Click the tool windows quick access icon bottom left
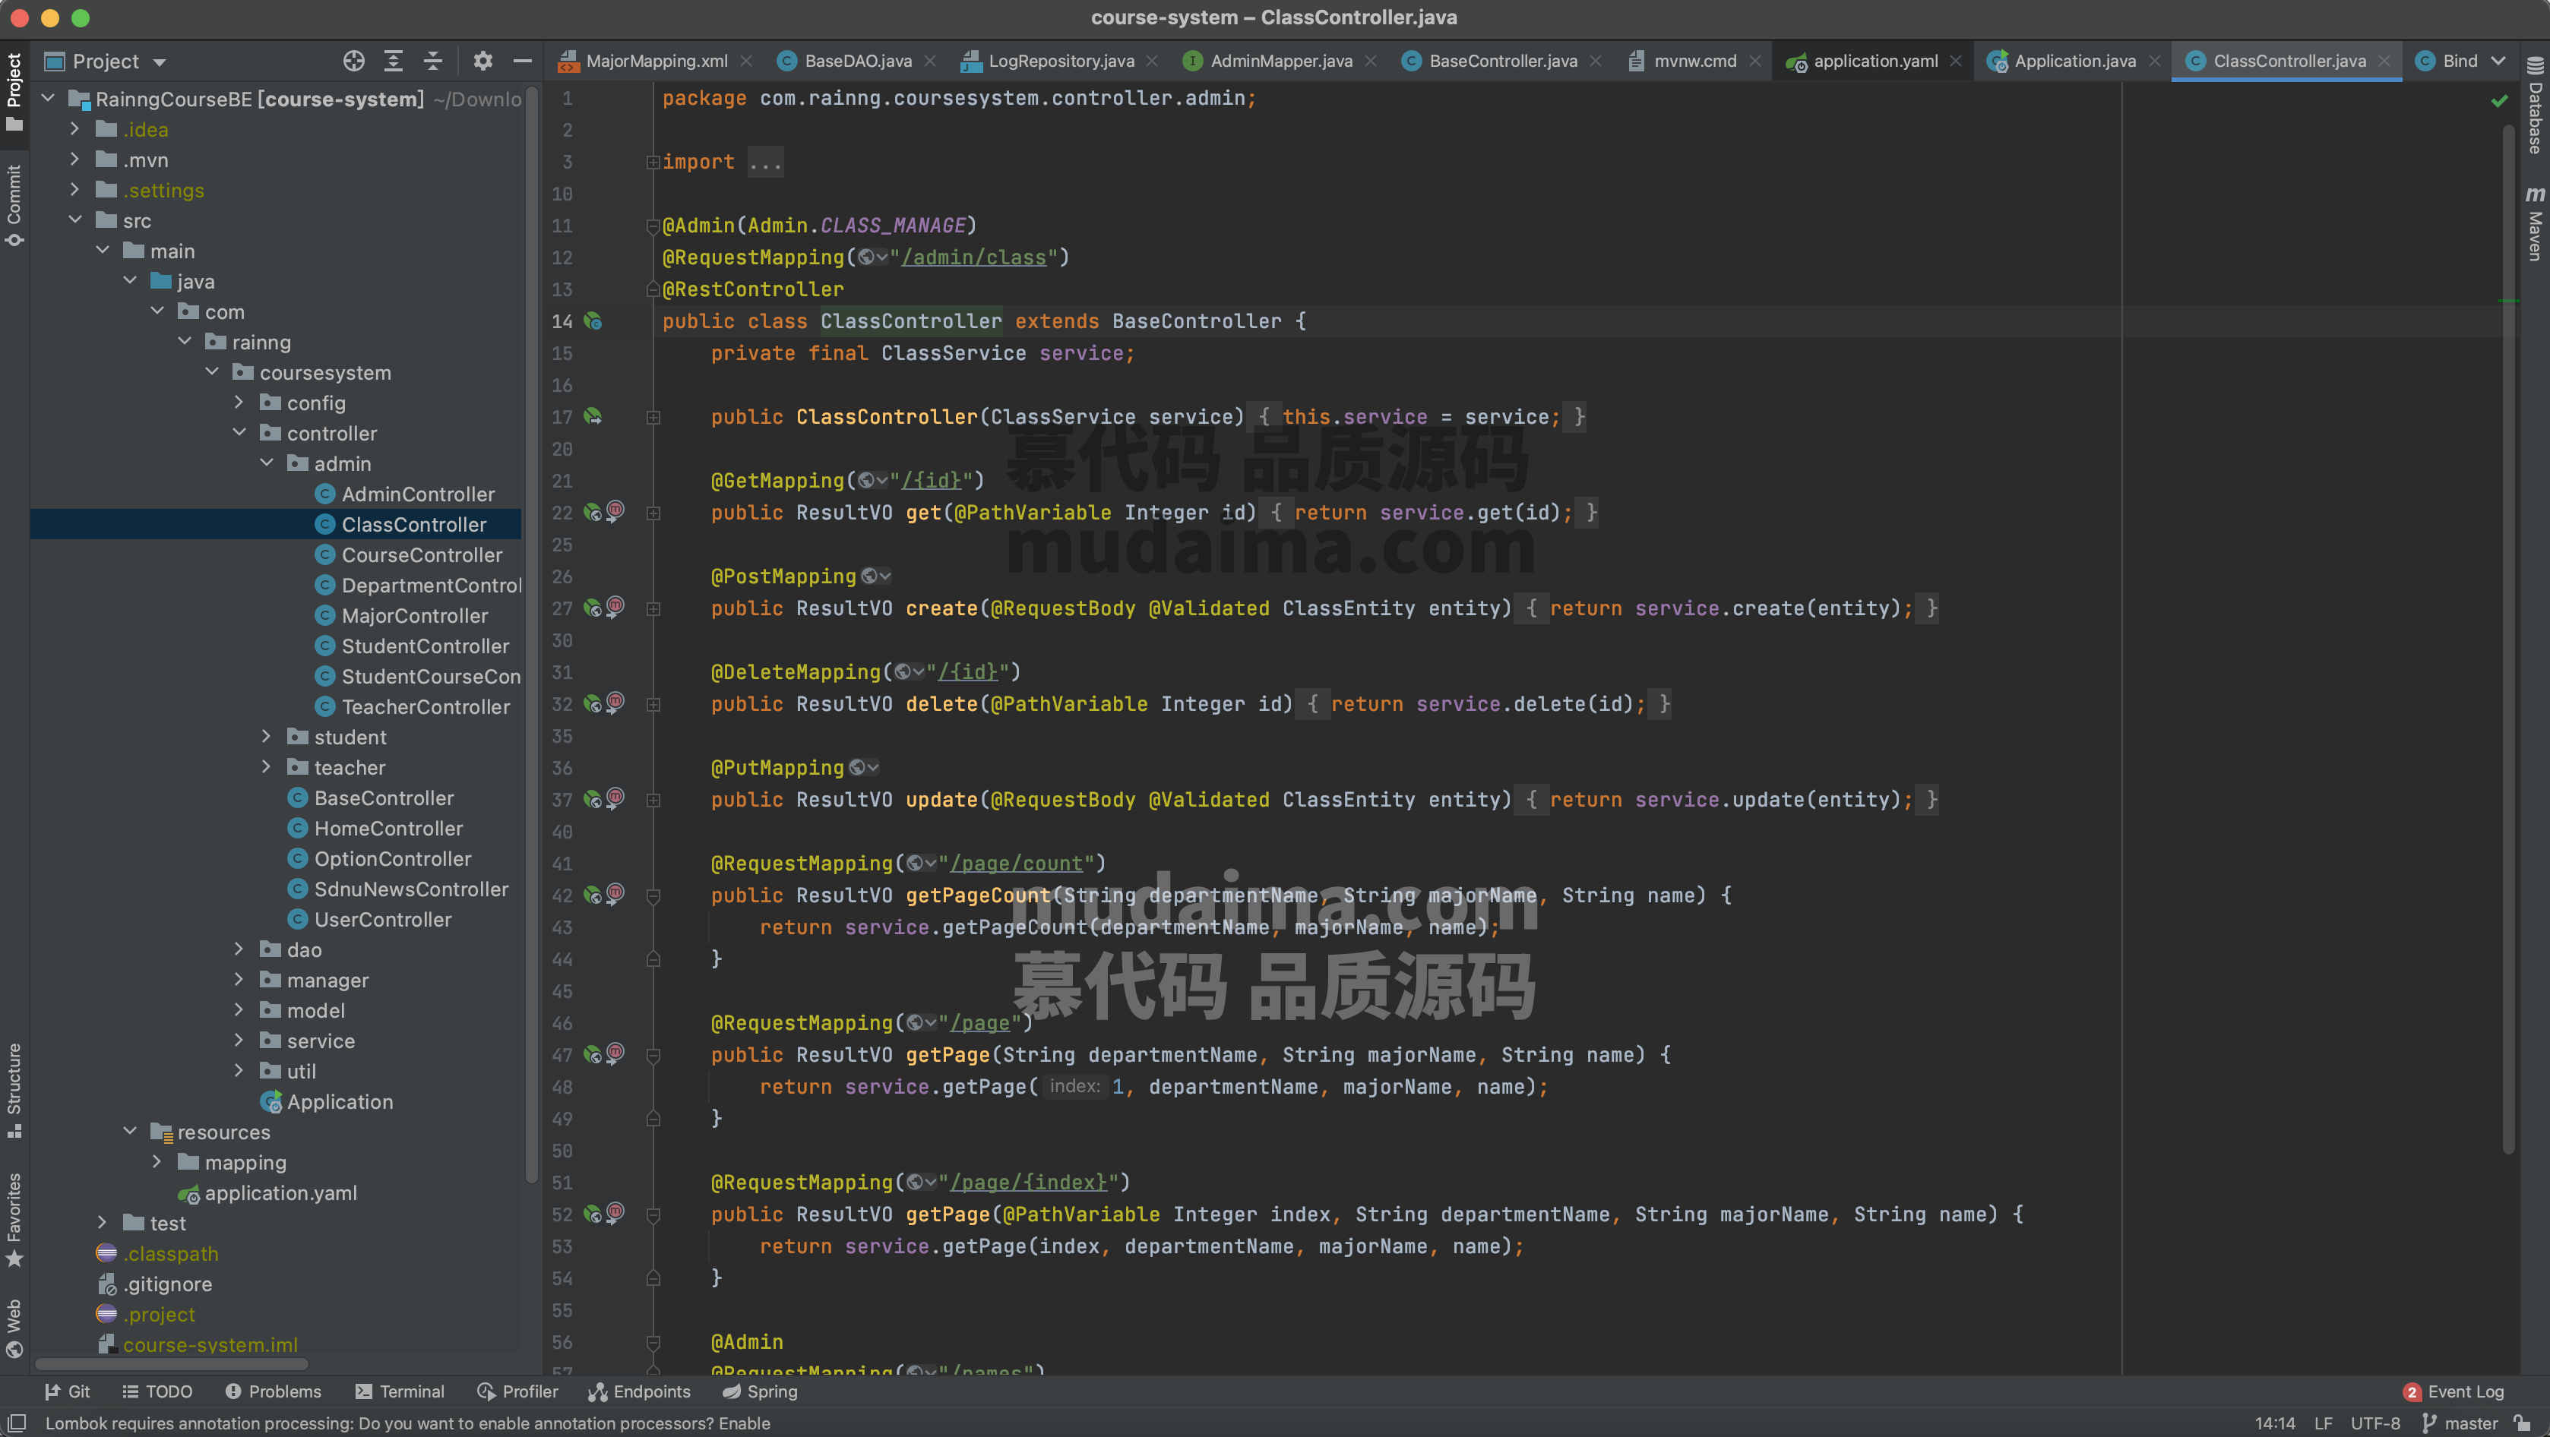The image size is (2550, 1437). 17,1423
